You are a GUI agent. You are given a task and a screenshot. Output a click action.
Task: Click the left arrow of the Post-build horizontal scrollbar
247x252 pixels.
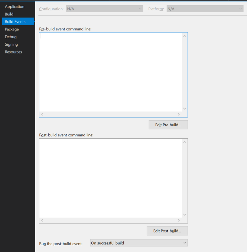[42, 220]
